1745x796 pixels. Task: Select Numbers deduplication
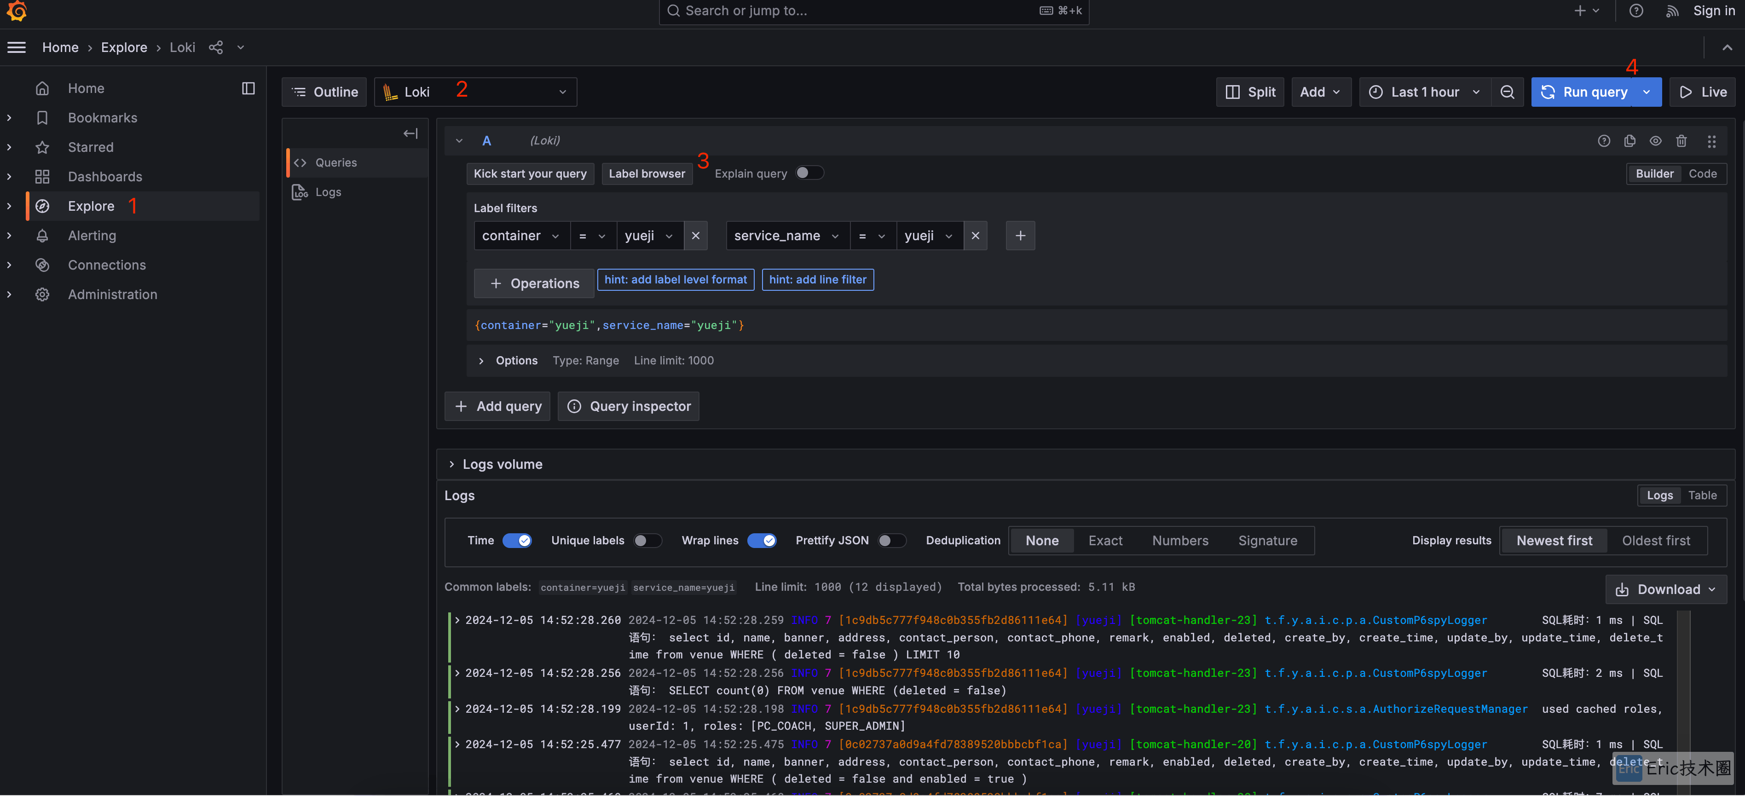coord(1180,541)
